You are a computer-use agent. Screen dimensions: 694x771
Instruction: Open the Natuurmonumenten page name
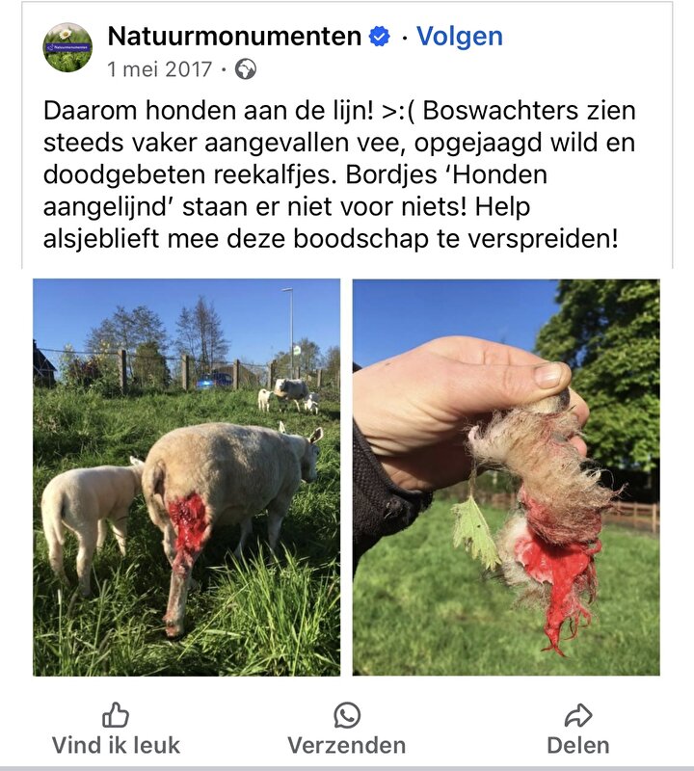click(234, 37)
